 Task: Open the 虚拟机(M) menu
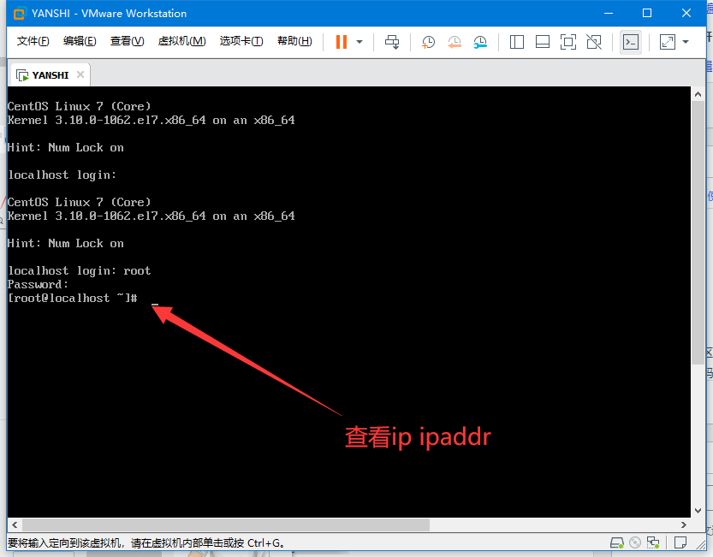(181, 42)
